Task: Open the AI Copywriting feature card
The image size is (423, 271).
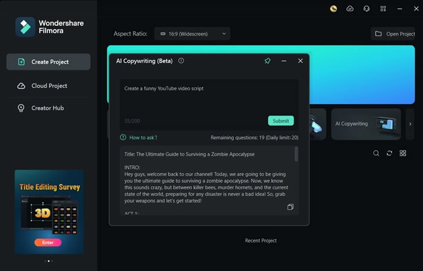Action: pyautogui.click(x=366, y=124)
